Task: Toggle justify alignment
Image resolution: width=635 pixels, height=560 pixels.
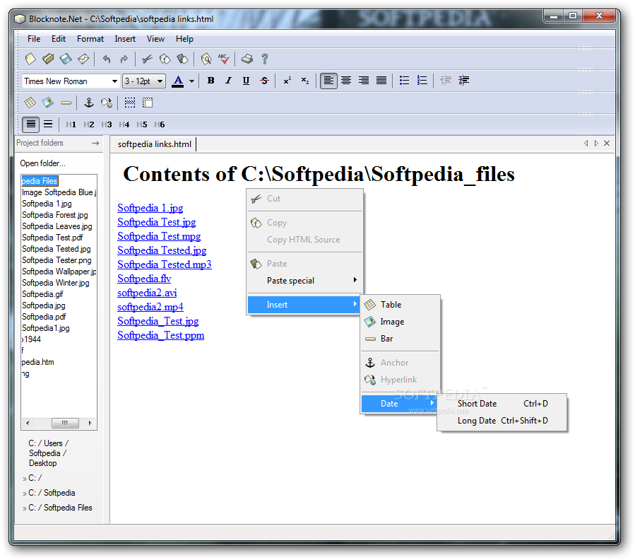Action: pos(381,81)
